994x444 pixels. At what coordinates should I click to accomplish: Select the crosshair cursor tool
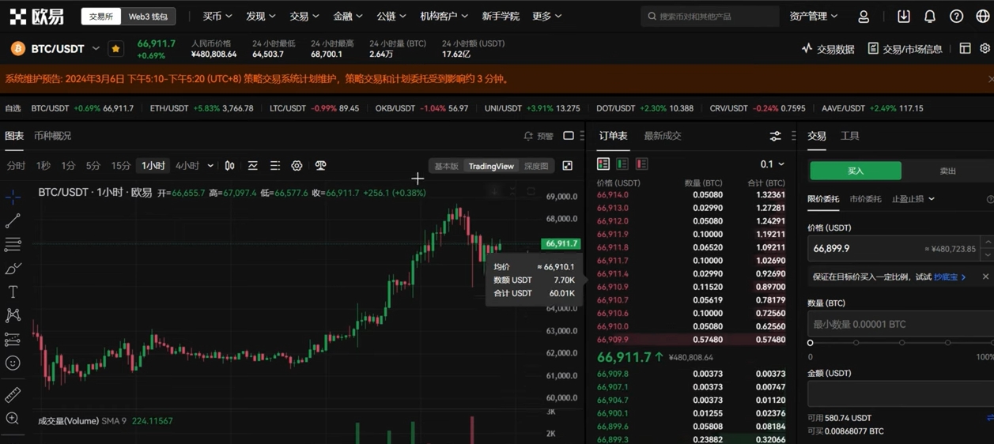[x=13, y=197]
